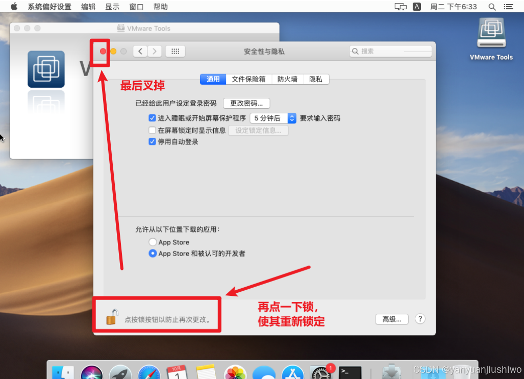This screenshot has height=379, width=524.
Task: Open Spotlight search in the menu bar
Action: 492,7
